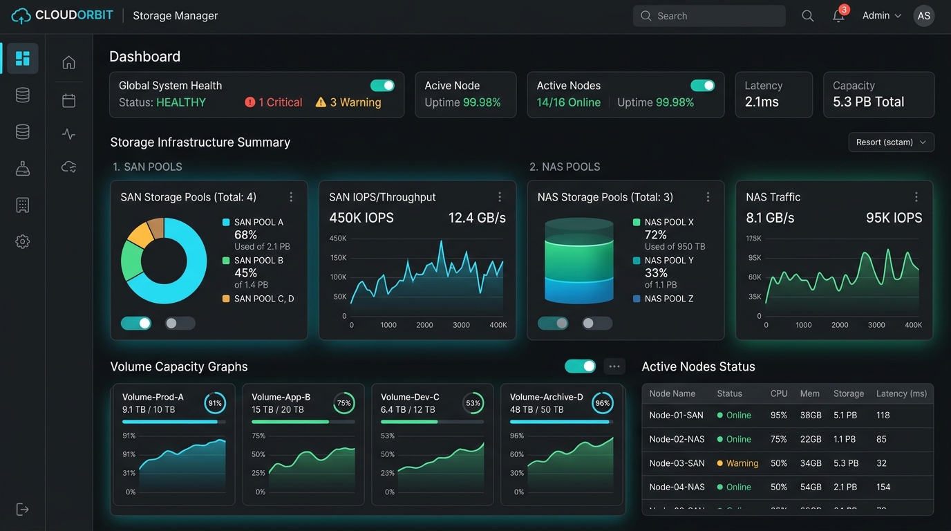951x531 pixels.
Task: Sort table by Status column header
Action: coord(729,393)
